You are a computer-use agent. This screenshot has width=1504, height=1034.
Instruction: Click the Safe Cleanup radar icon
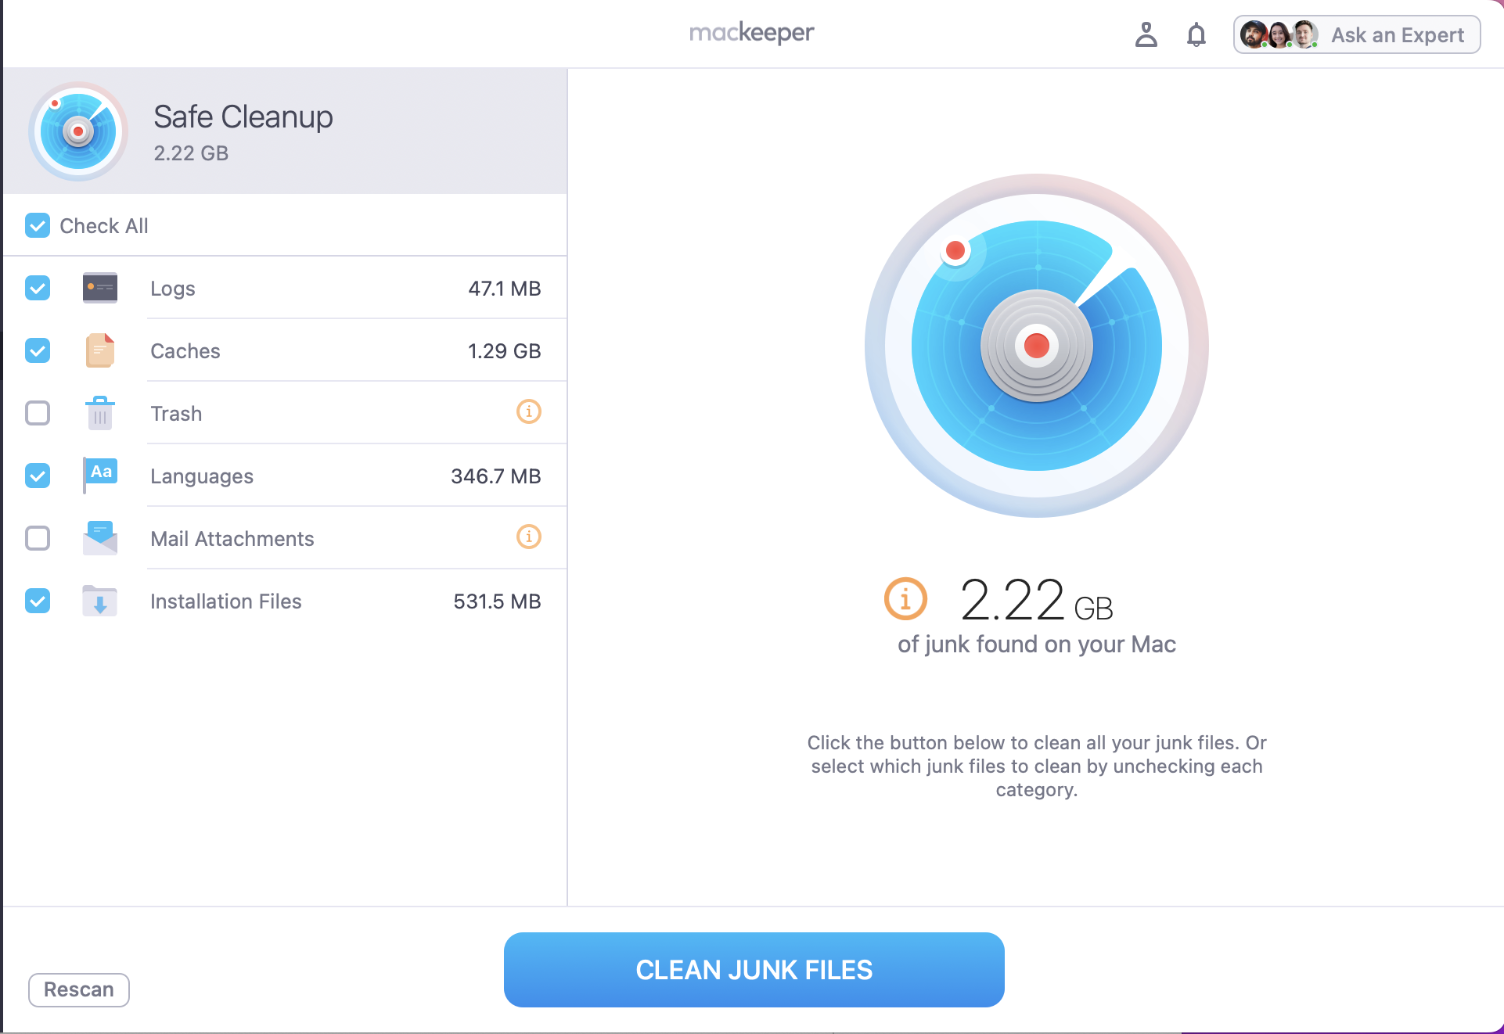(78, 131)
